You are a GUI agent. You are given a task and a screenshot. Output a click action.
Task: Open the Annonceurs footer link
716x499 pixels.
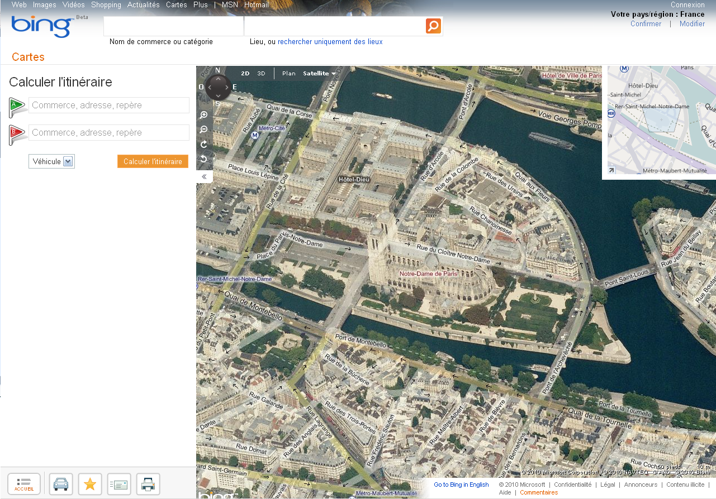pyautogui.click(x=641, y=484)
